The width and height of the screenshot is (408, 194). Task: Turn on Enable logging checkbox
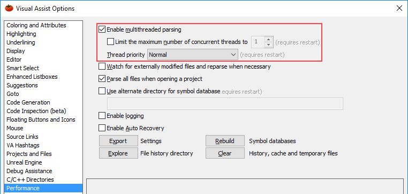[x=102, y=116]
